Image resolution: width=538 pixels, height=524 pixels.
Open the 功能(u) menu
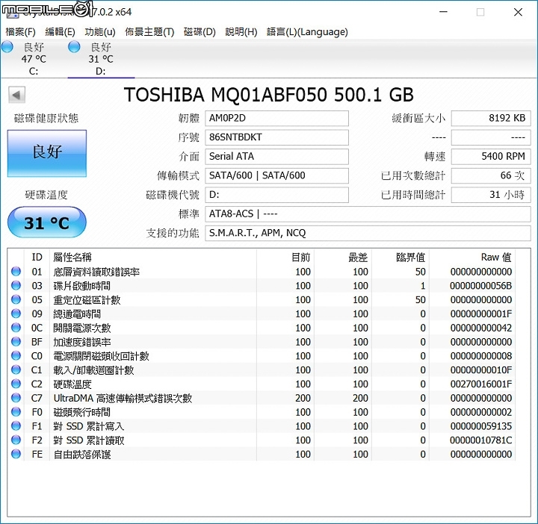coord(100,32)
